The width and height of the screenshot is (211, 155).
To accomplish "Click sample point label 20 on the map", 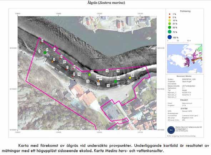I will [132, 75].
